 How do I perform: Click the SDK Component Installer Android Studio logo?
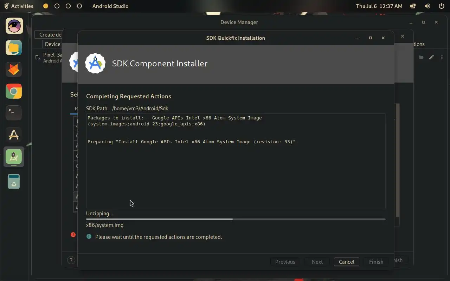point(95,63)
